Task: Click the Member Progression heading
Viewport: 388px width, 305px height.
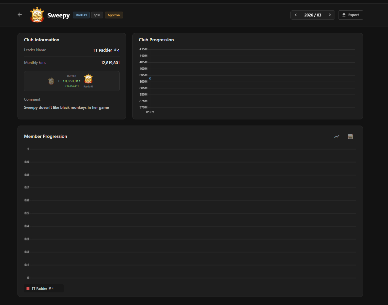Action: 46,136
